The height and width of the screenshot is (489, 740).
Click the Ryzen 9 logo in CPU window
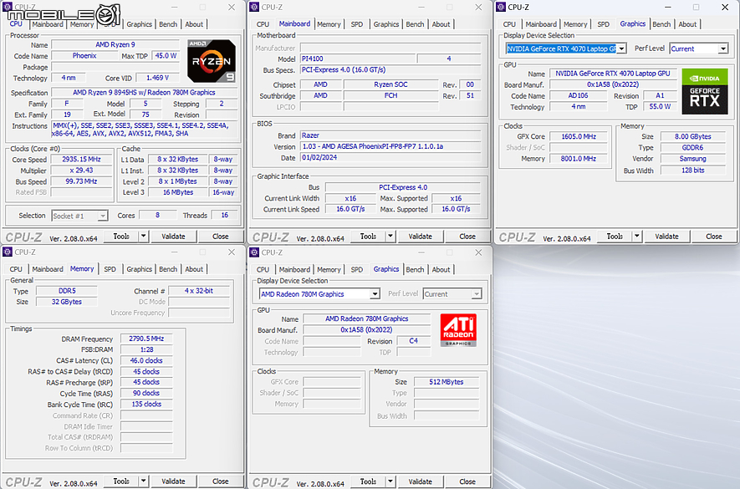211,61
